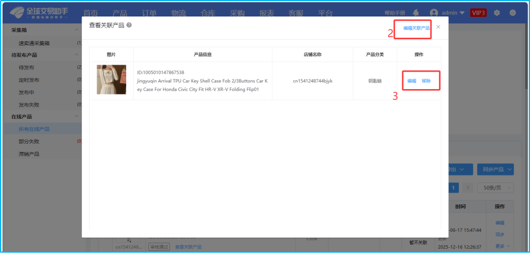This screenshot has width=530, height=253.
Task: Click the 全球交易助手 logo
Action: [x=39, y=13]
